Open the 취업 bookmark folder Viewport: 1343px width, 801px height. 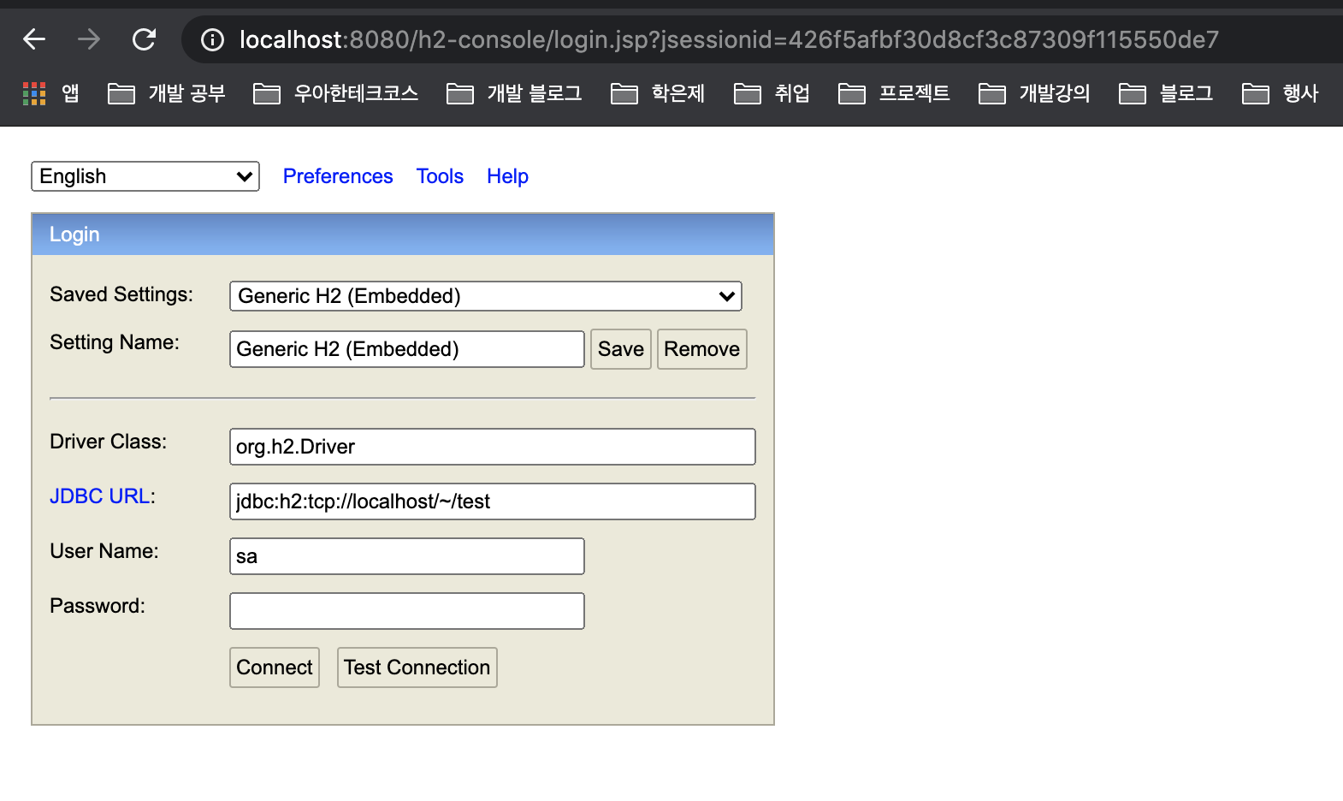coord(772,93)
